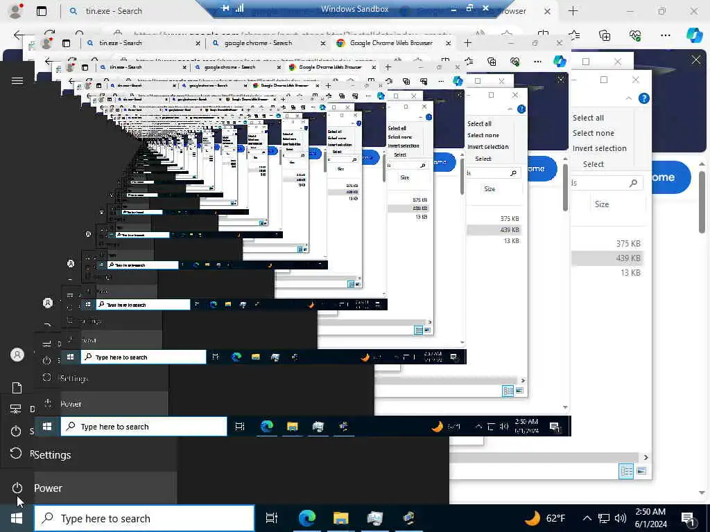Click the outermost Start menu Power icon

click(17, 488)
